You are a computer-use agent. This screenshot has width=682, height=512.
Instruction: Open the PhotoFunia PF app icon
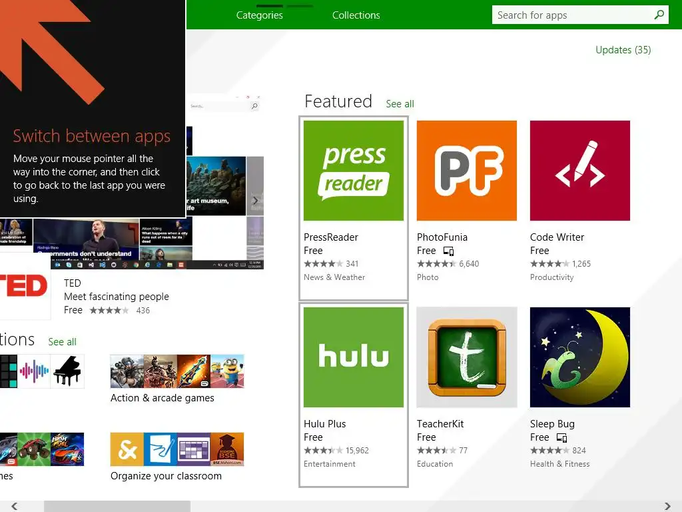(467, 170)
